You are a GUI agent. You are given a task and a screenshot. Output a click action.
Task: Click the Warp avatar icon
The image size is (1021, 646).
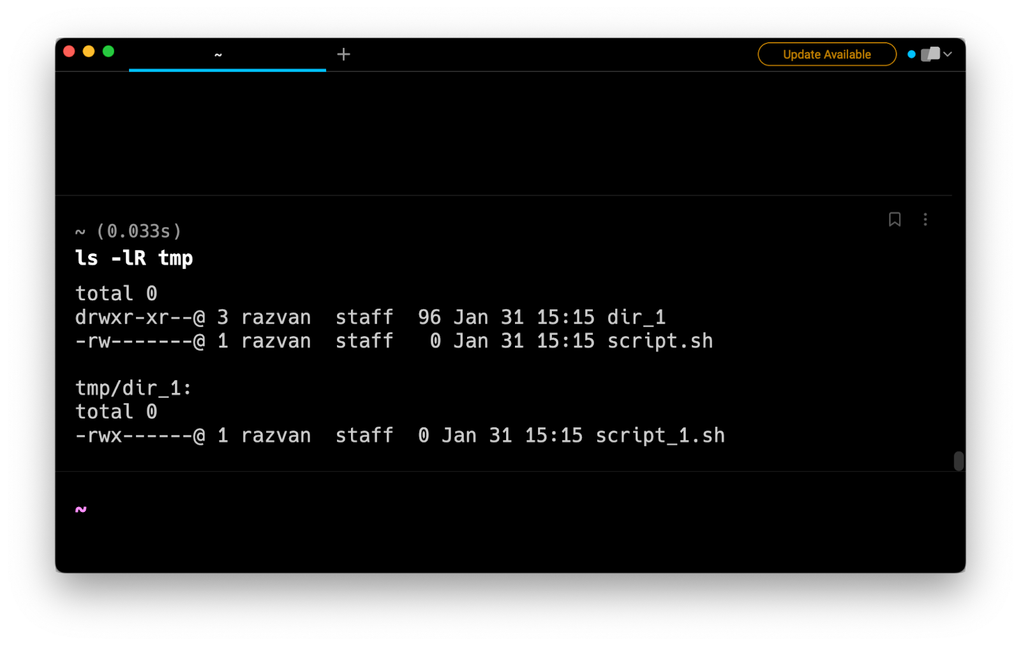(x=930, y=54)
